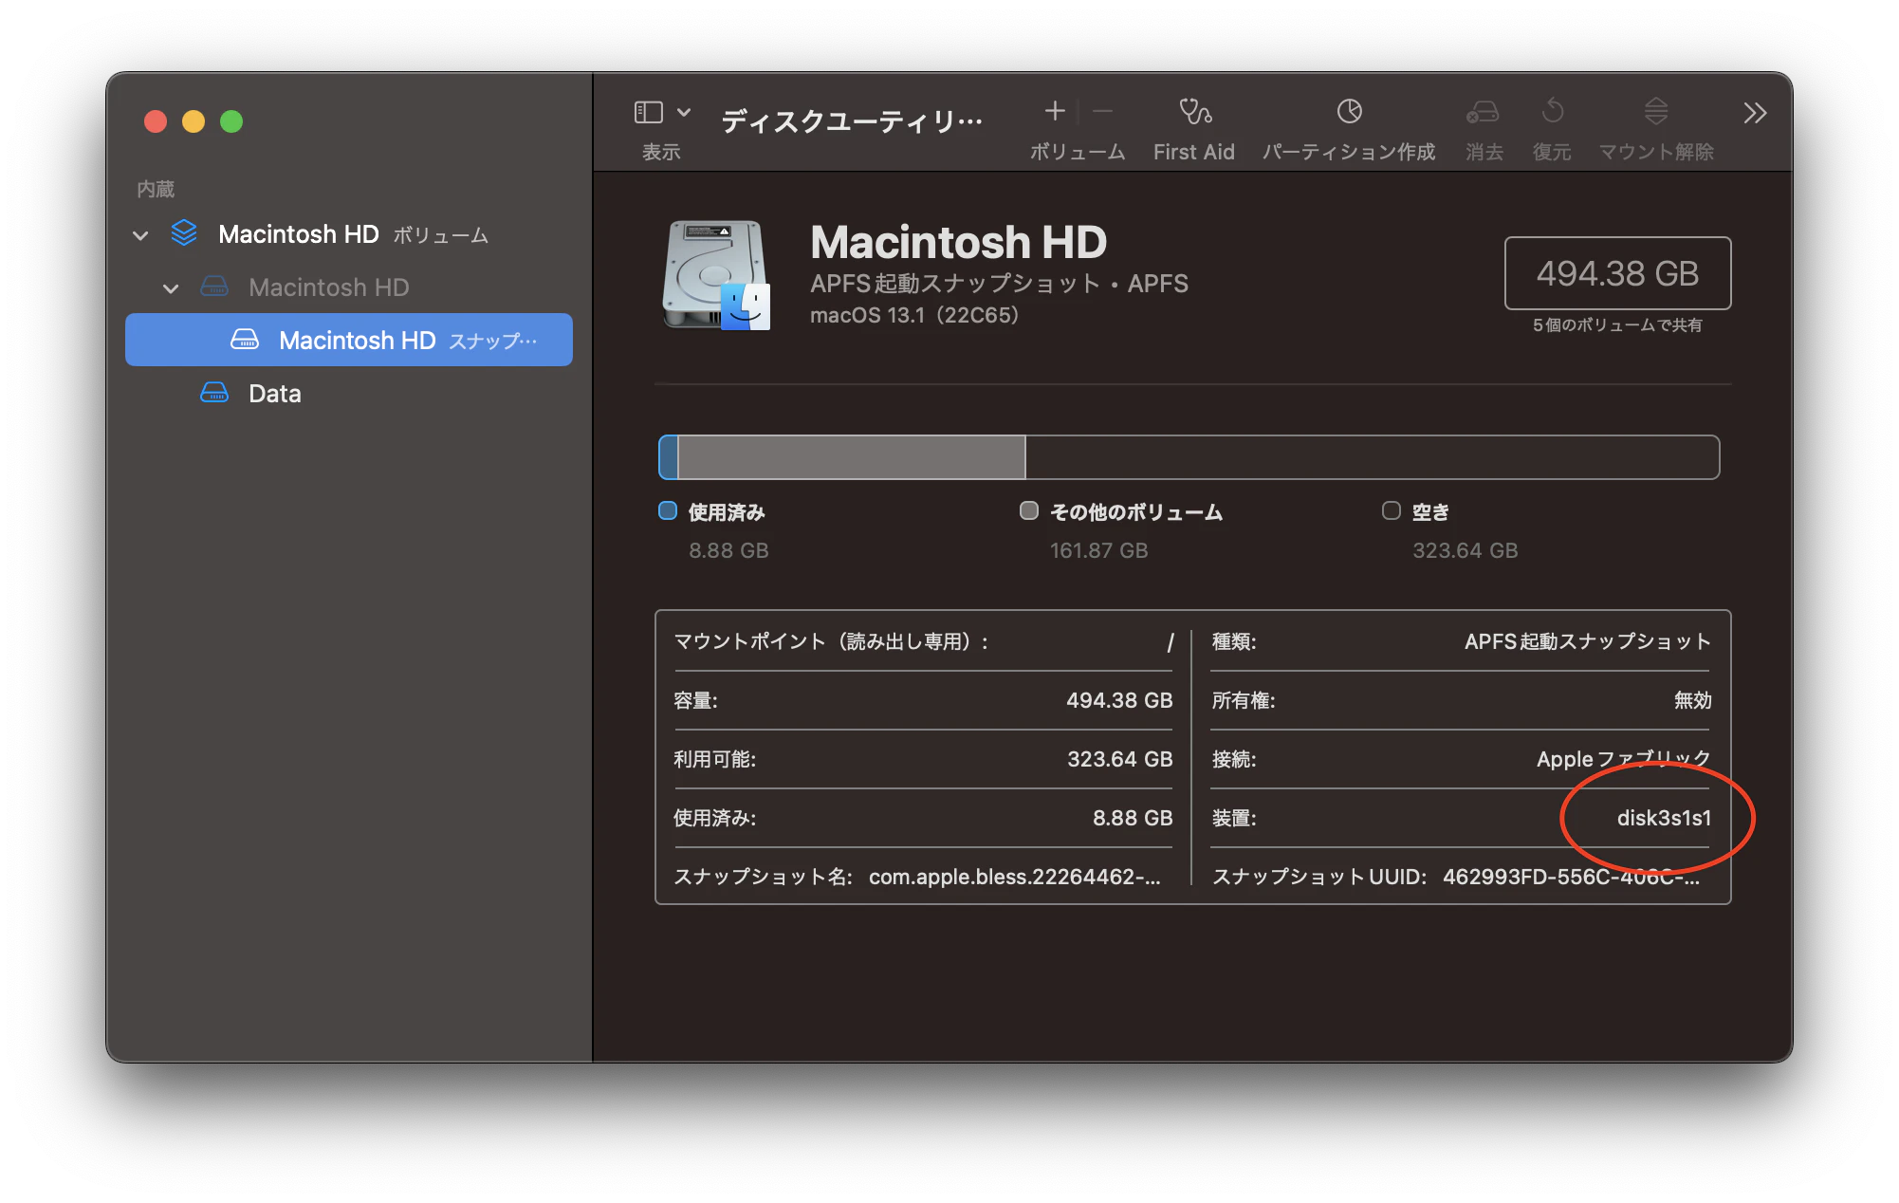This screenshot has height=1203, width=1899.
Task: Click the green zoom window button
Action: [231, 121]
